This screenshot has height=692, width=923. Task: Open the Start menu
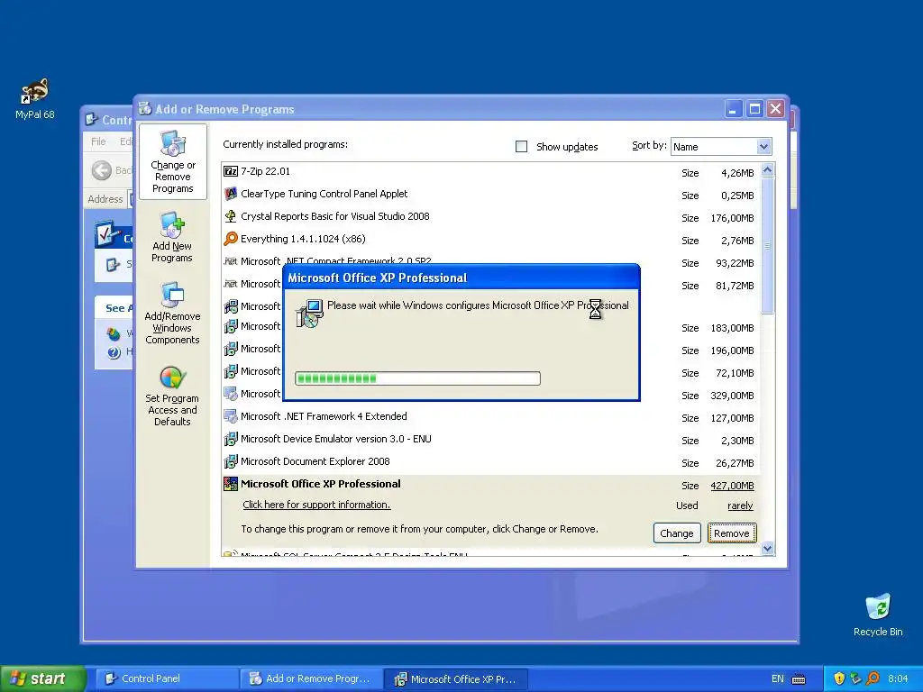point(43,678)
